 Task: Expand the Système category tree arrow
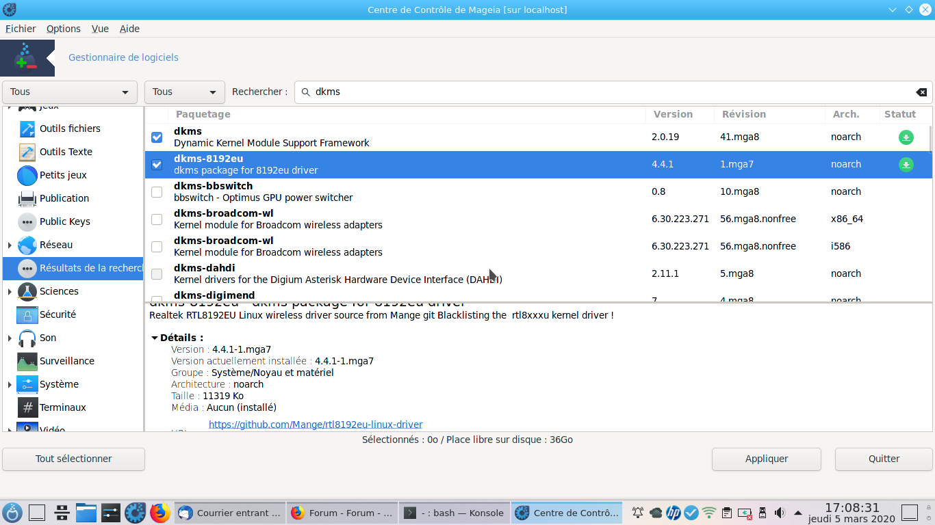point(10,384)
